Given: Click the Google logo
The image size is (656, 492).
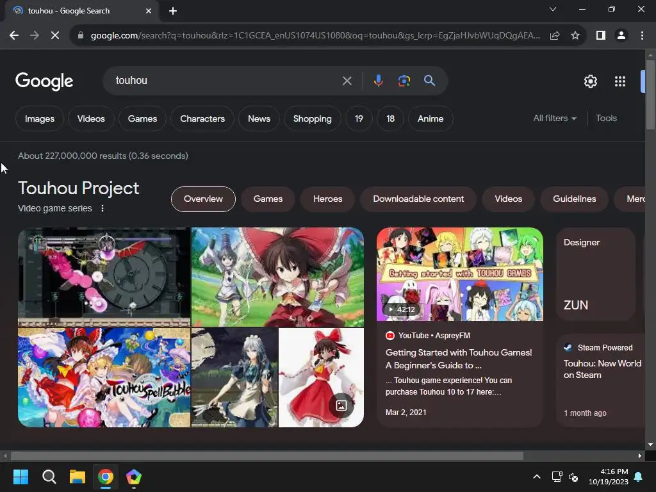Looking at the screenshot, I should [x=44, y=81].
